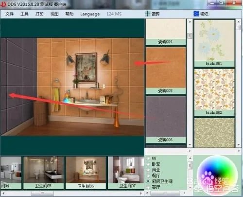Maximize the DDS window

pyautogui.click(x=221, y=3)
